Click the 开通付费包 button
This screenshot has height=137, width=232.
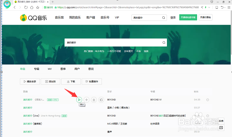pyautogui.click(x=205, y=17)
